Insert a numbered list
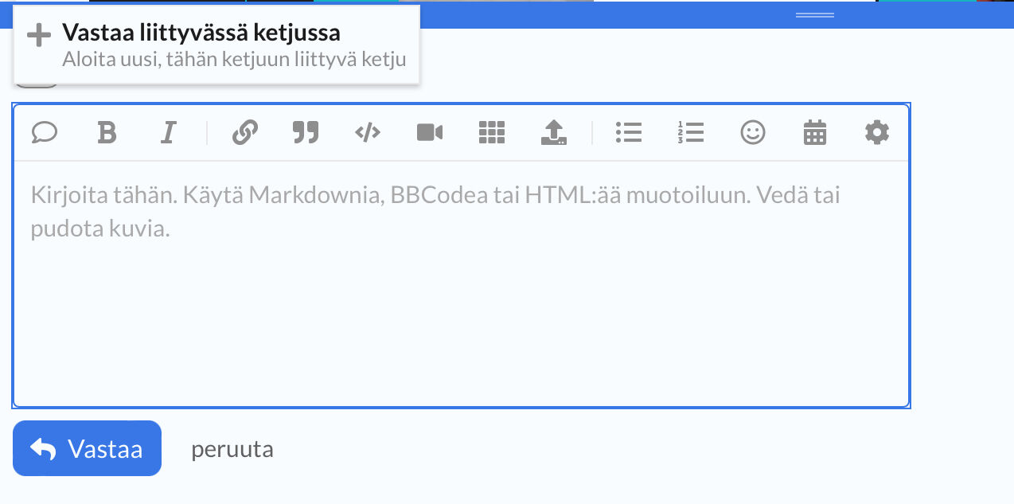 click(690, 132)
